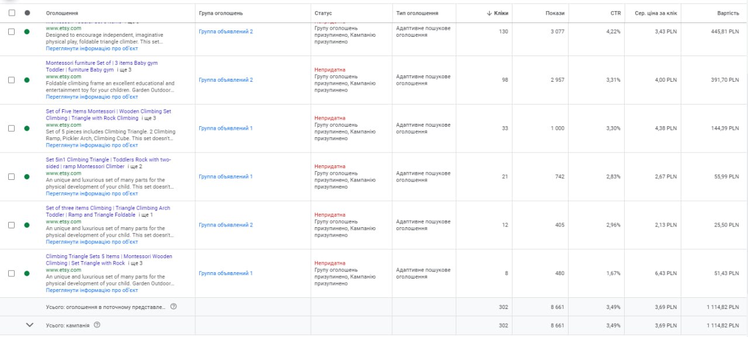Open asset details link under 'Set 5in1 Climbing Triangle' ad
748x337 pixels.
pyautogui.click(x=92, y=194)
